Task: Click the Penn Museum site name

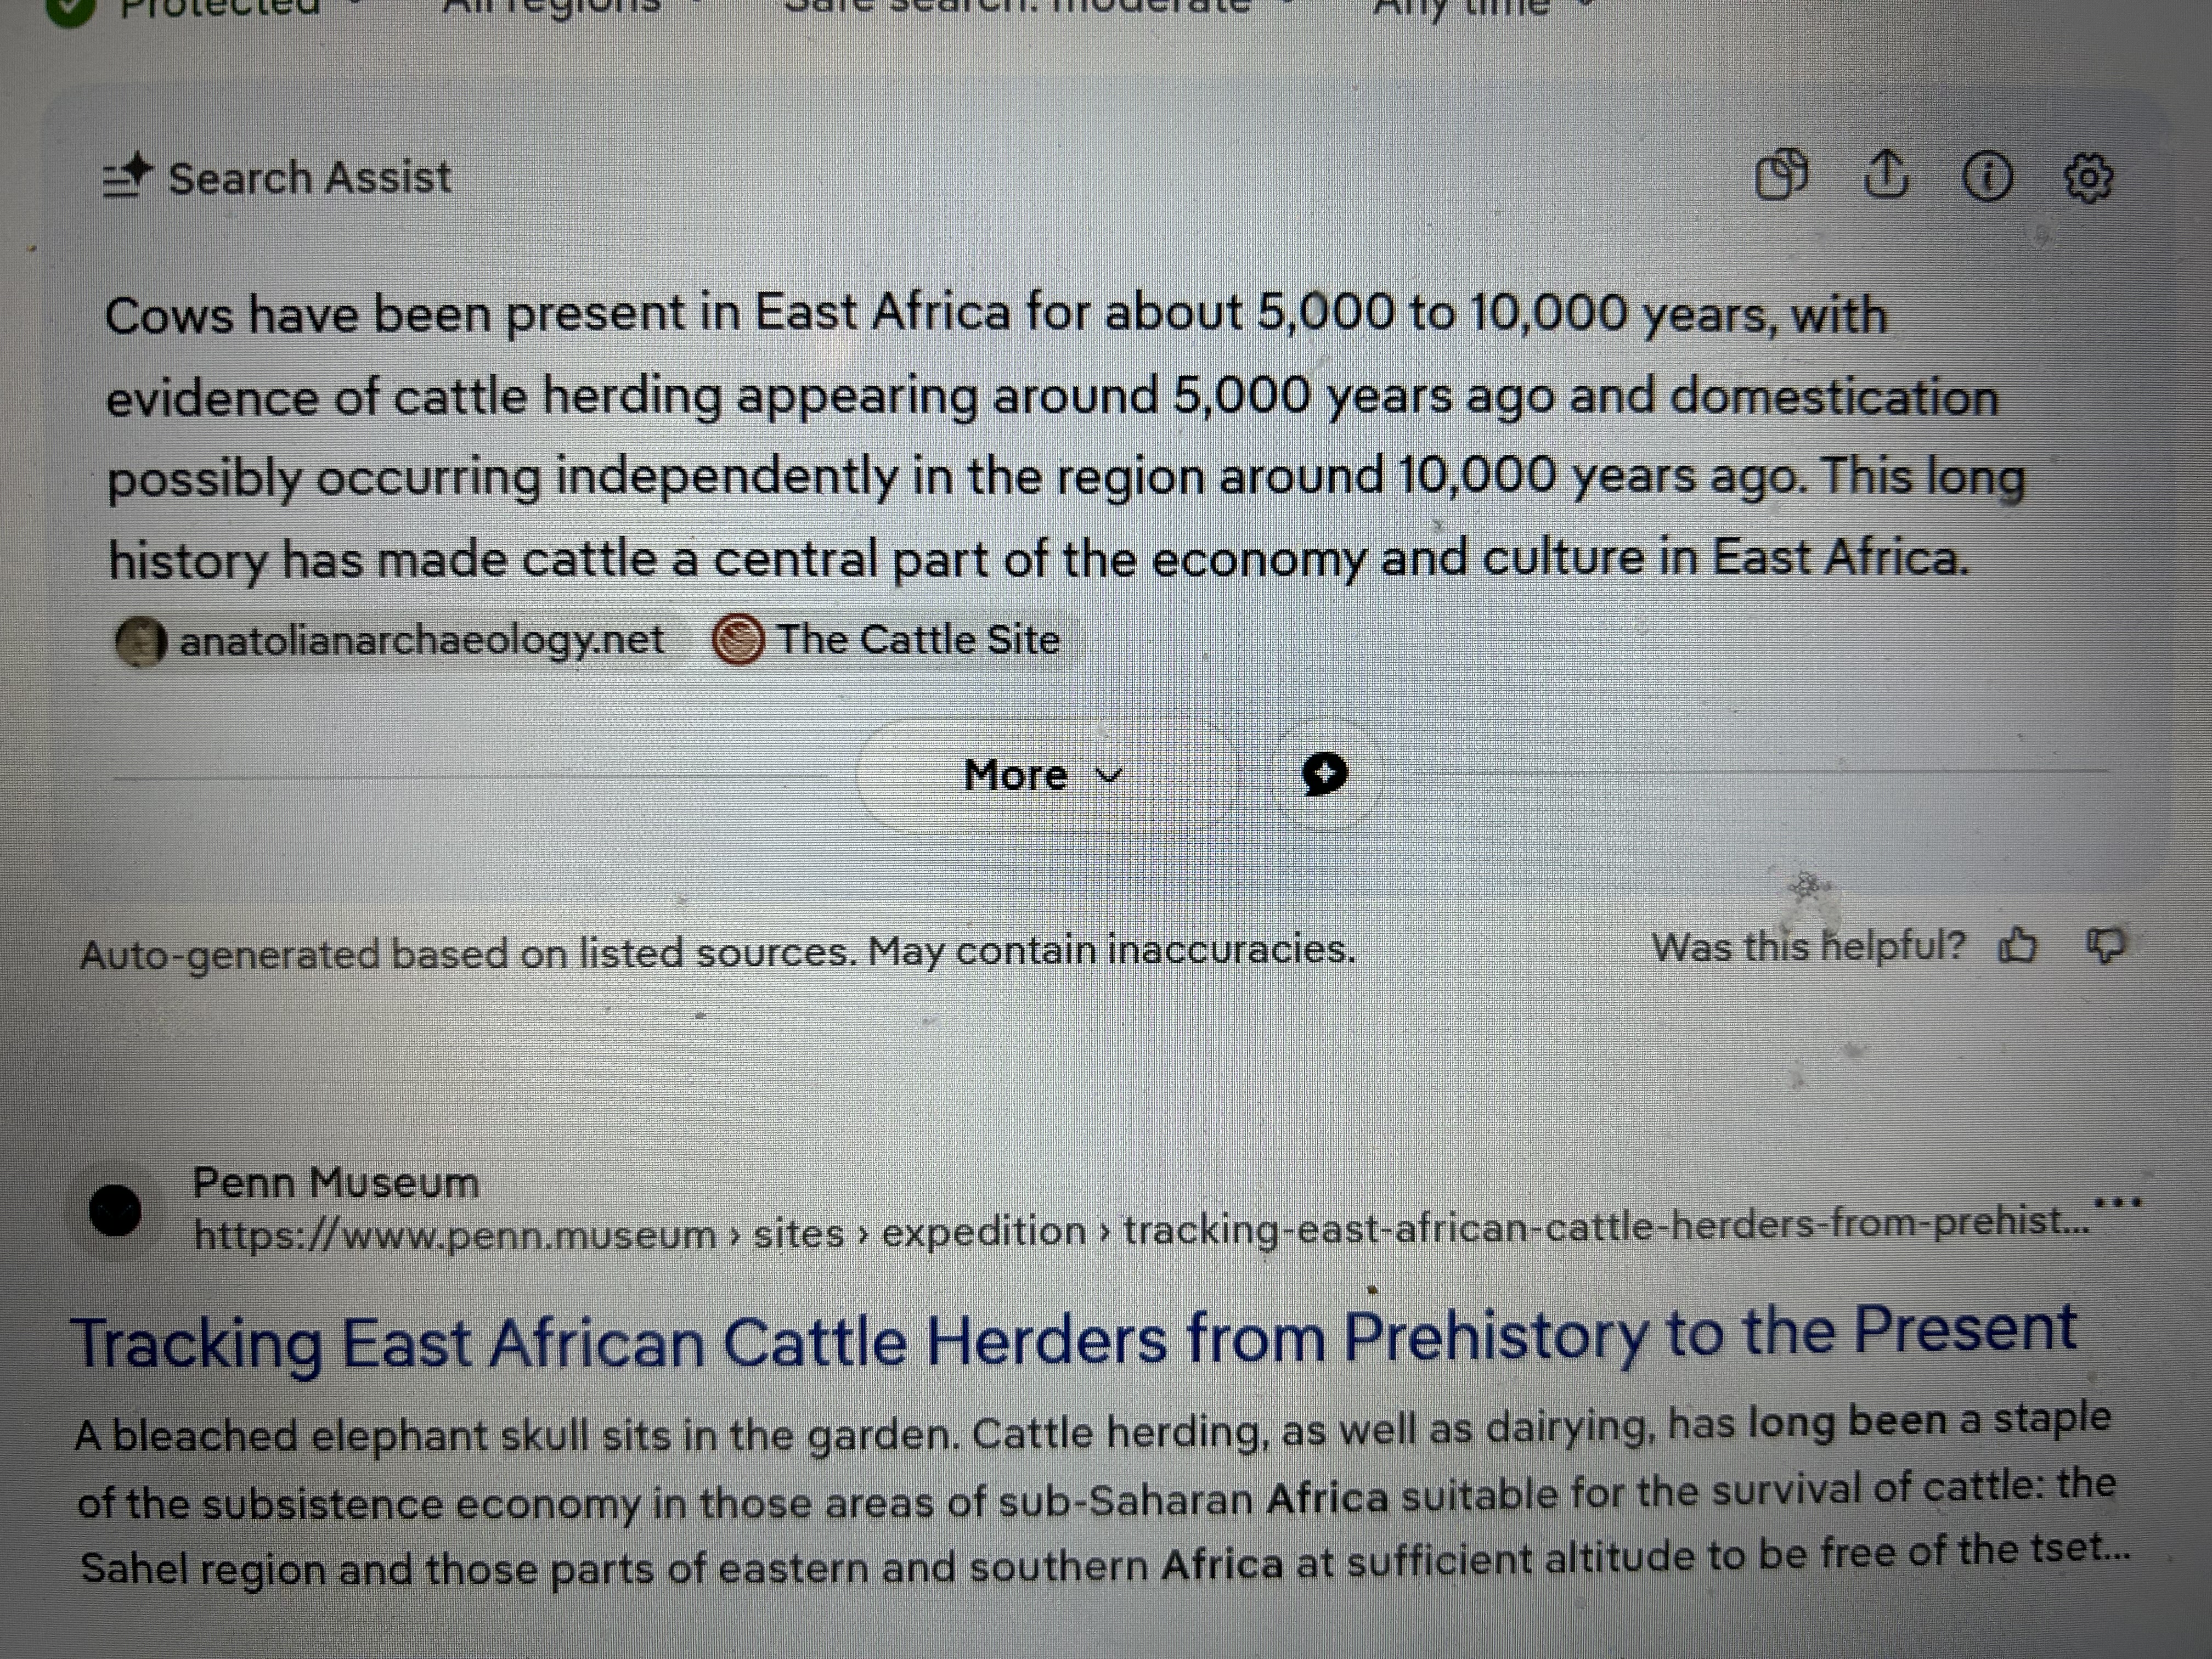Action: pyautogui.click(x=336, y=1183)
